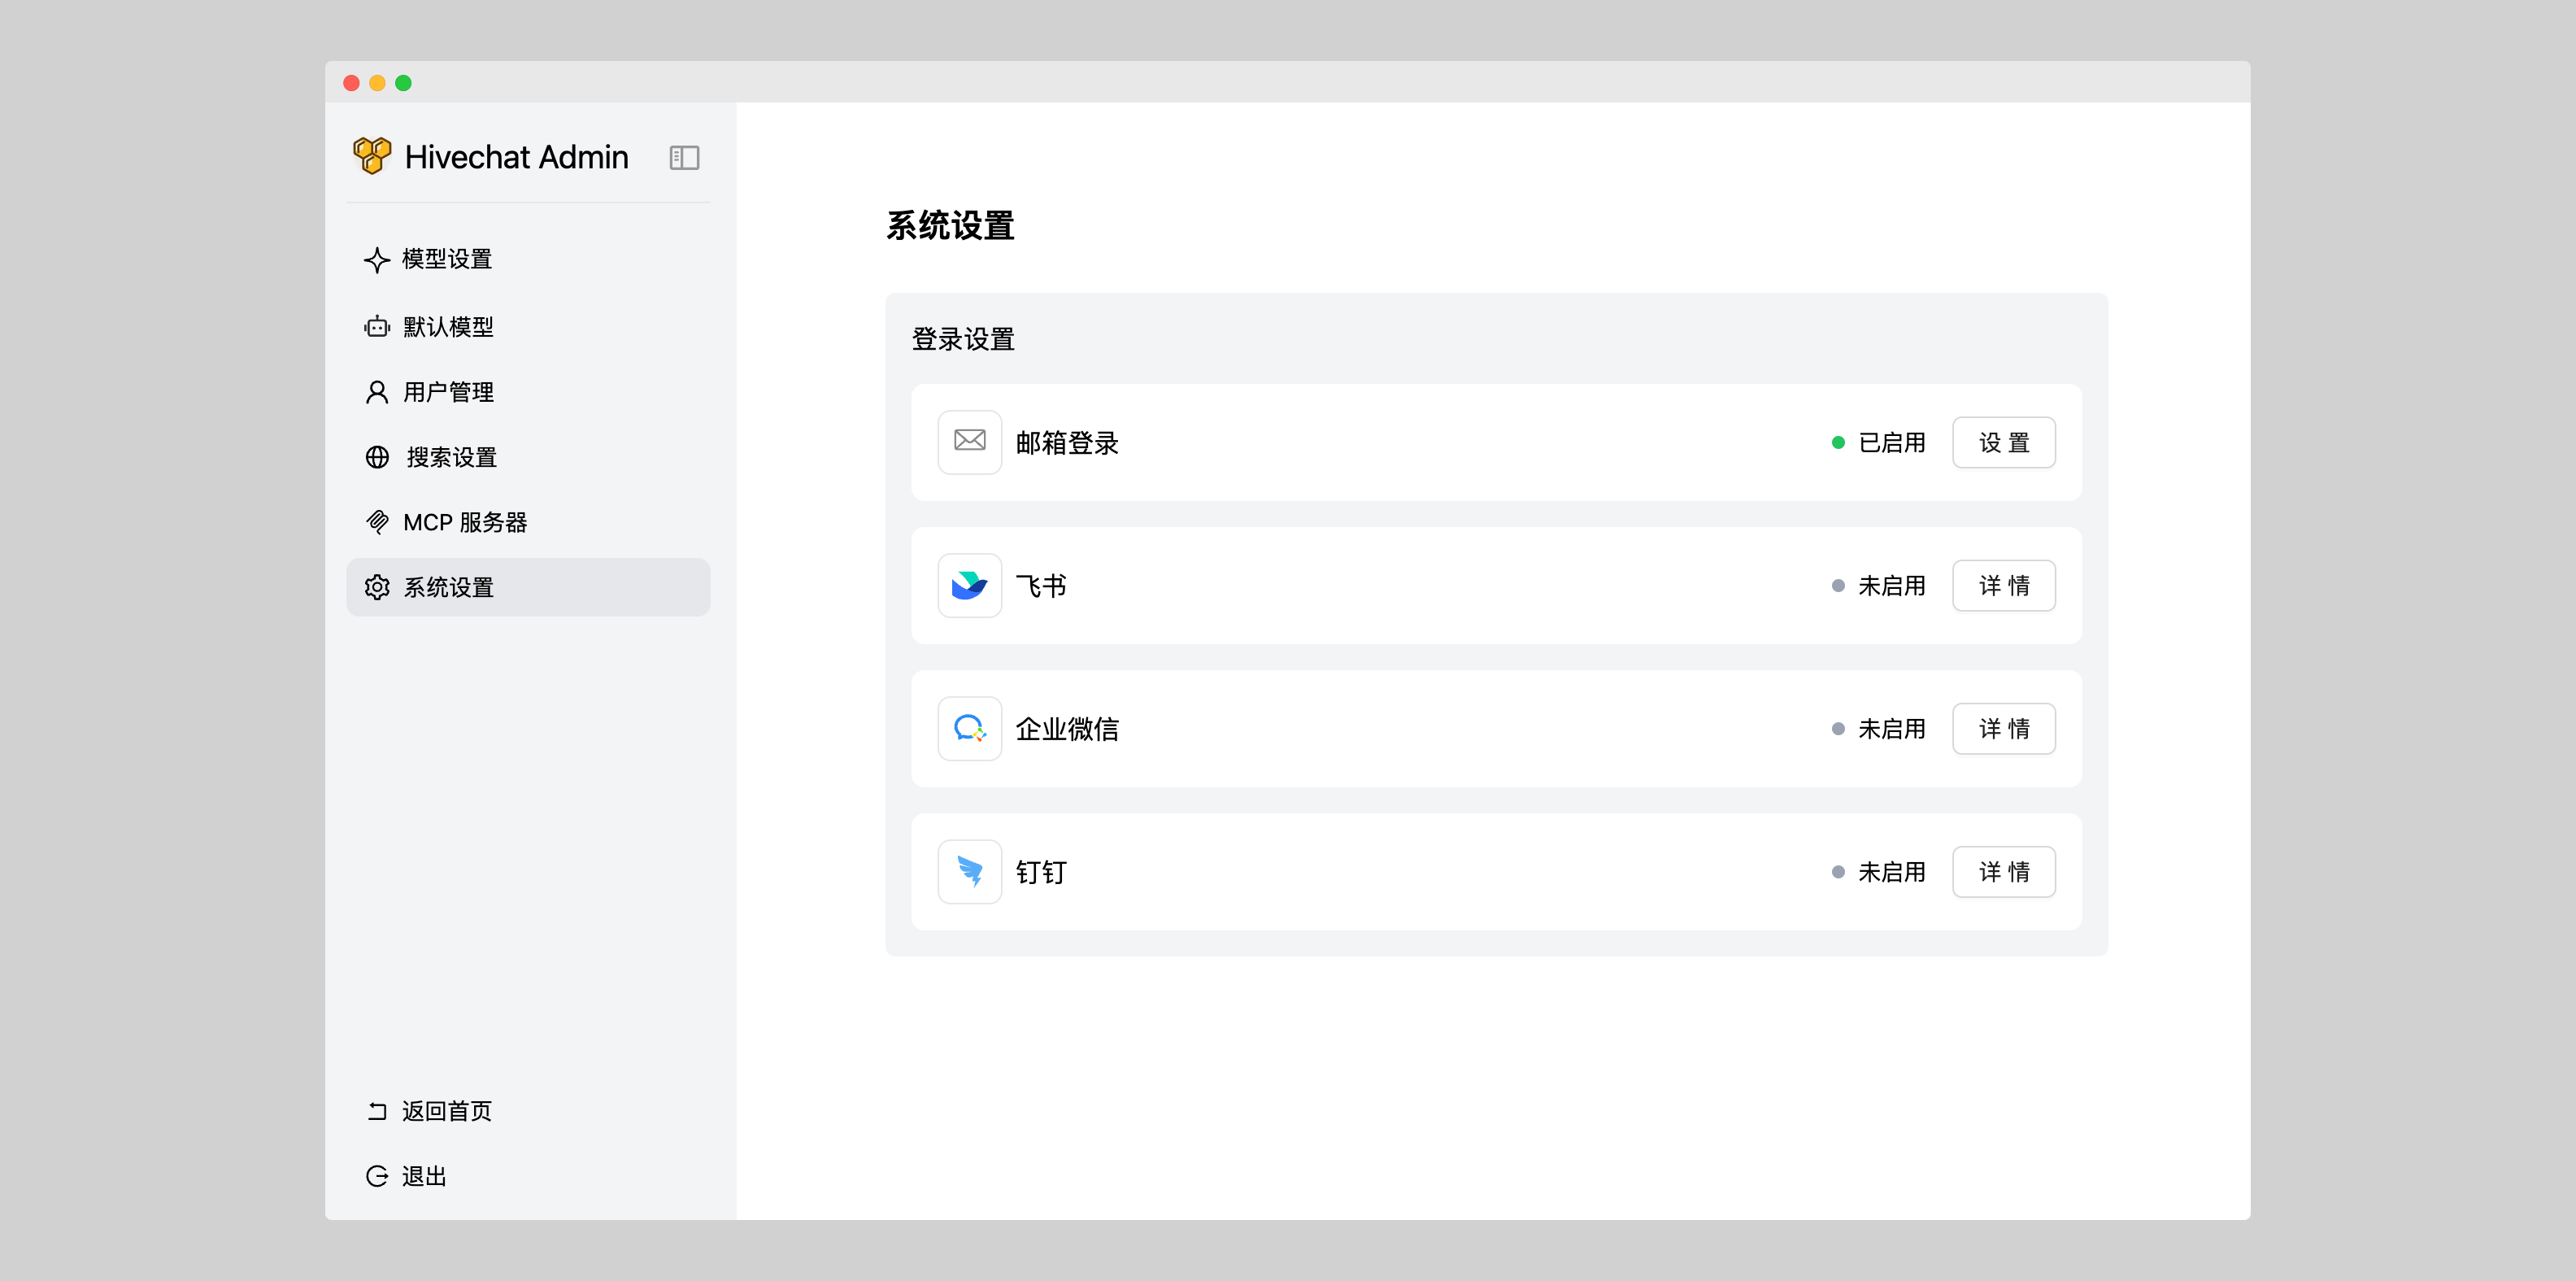This screenshot has width=2576, height=1281.
Task: Select 搜索设置 in the sidebar
Action: 451,457
